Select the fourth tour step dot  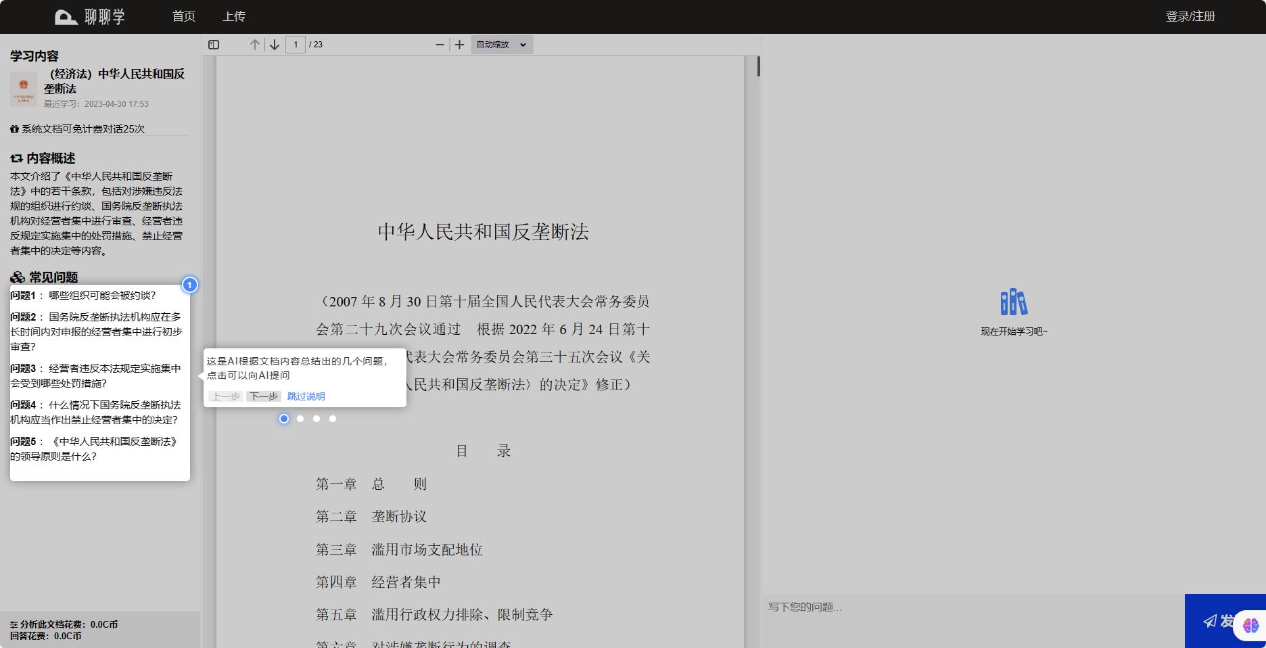[x=333, y=419]
